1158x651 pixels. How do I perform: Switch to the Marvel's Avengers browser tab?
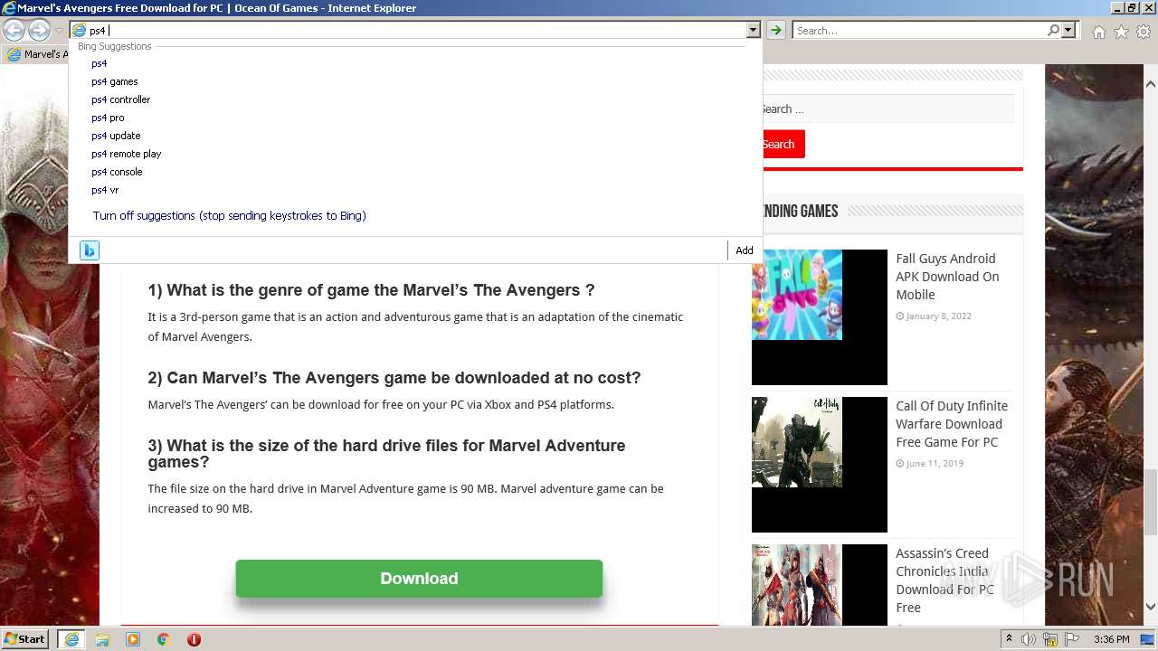pos(35,54)
